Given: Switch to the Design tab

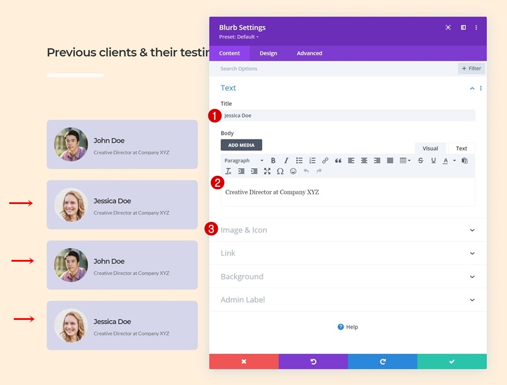Looking at the screenshot, I should pos(268,54).
